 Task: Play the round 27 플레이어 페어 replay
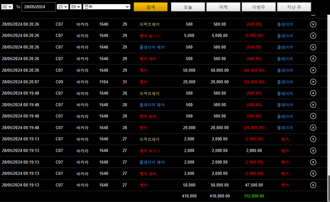pyautogui.click(x=313, y=162)
